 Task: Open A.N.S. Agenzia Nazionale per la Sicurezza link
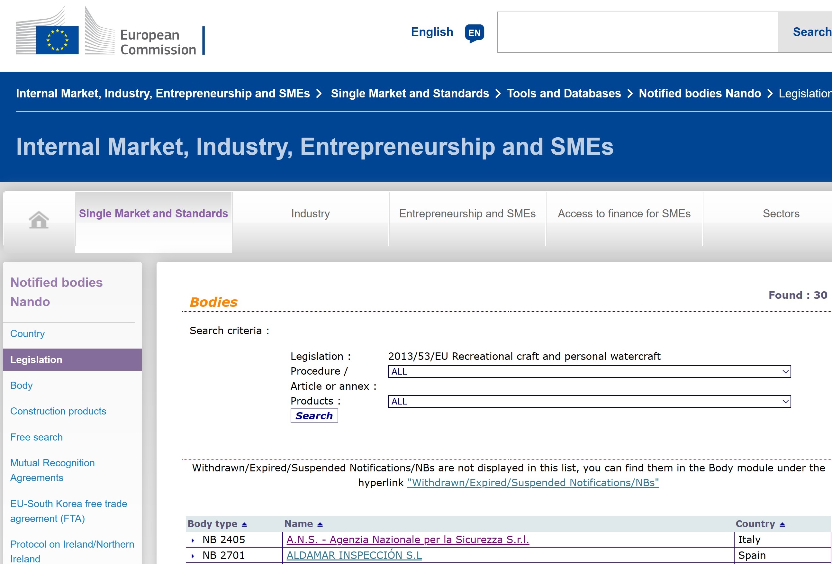pyautogui.click(x=408, y=540)
